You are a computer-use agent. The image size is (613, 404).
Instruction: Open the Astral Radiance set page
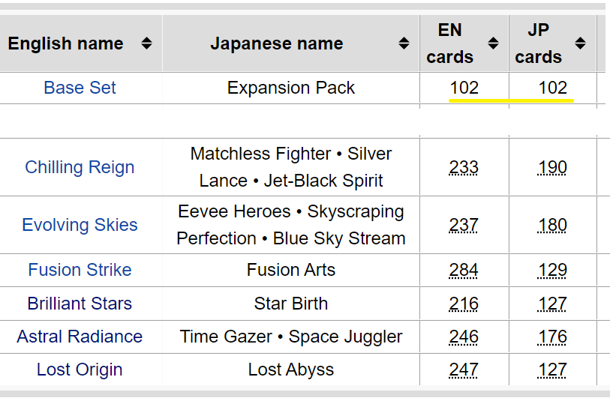(x=80, y=337)
